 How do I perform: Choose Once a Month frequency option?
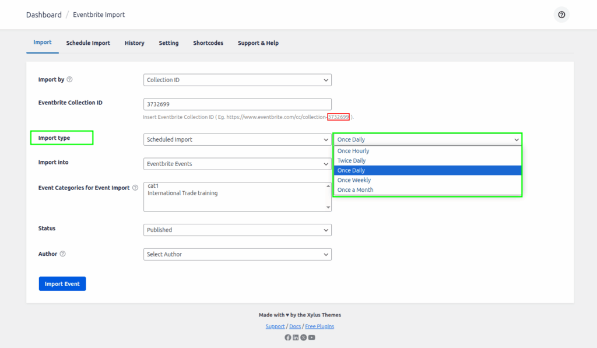click(x=355, y=190)
